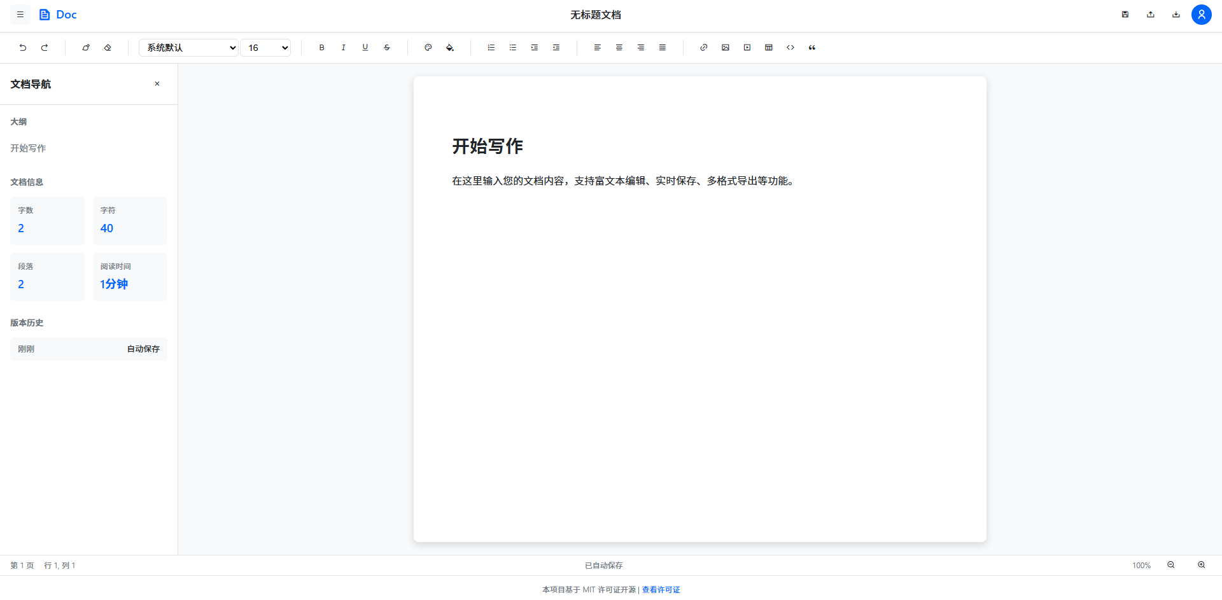This screenshot has height=600, width=1222.
Task: Toggle bold formatting
Action: tap(321, 47)
